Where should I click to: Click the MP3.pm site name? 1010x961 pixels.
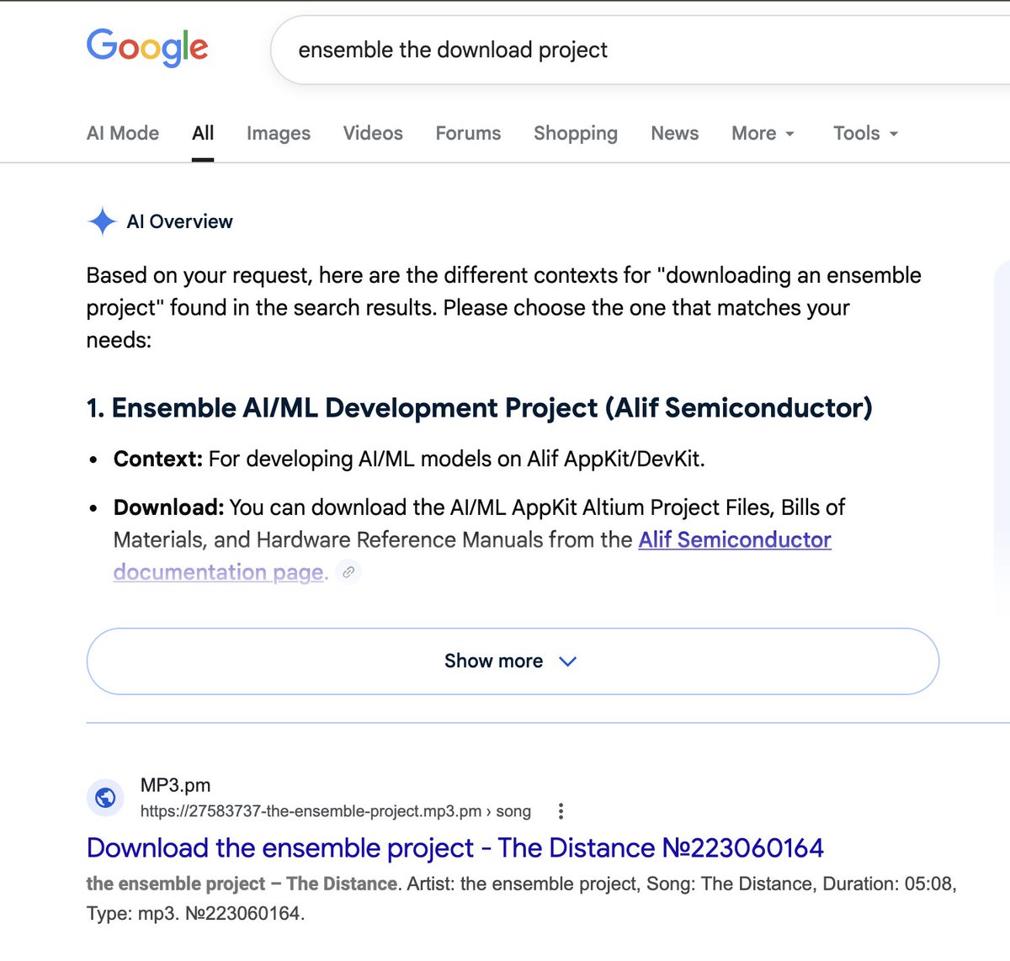tap(175, 785)
